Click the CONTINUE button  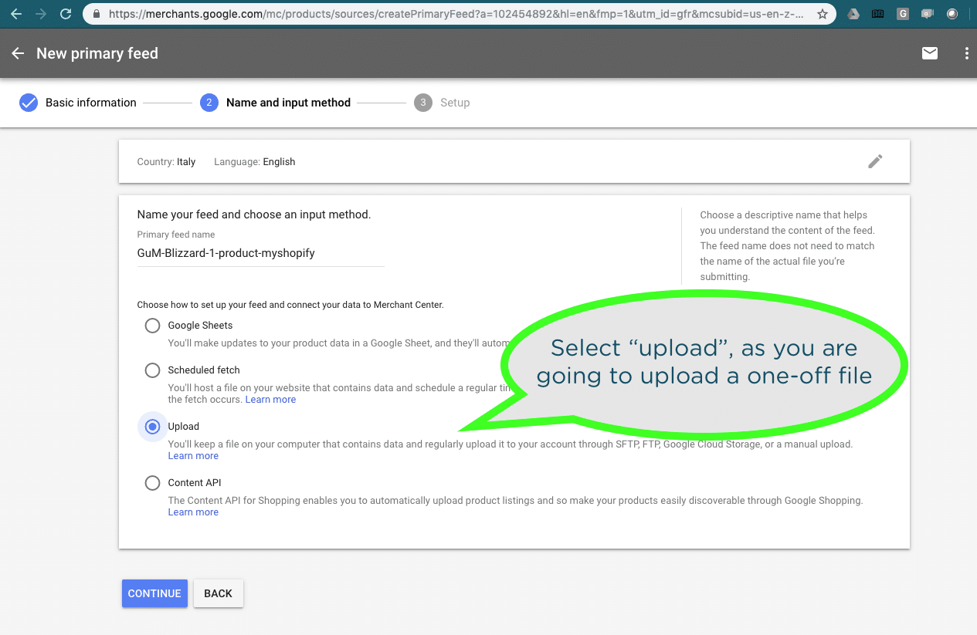click(154, 593)
